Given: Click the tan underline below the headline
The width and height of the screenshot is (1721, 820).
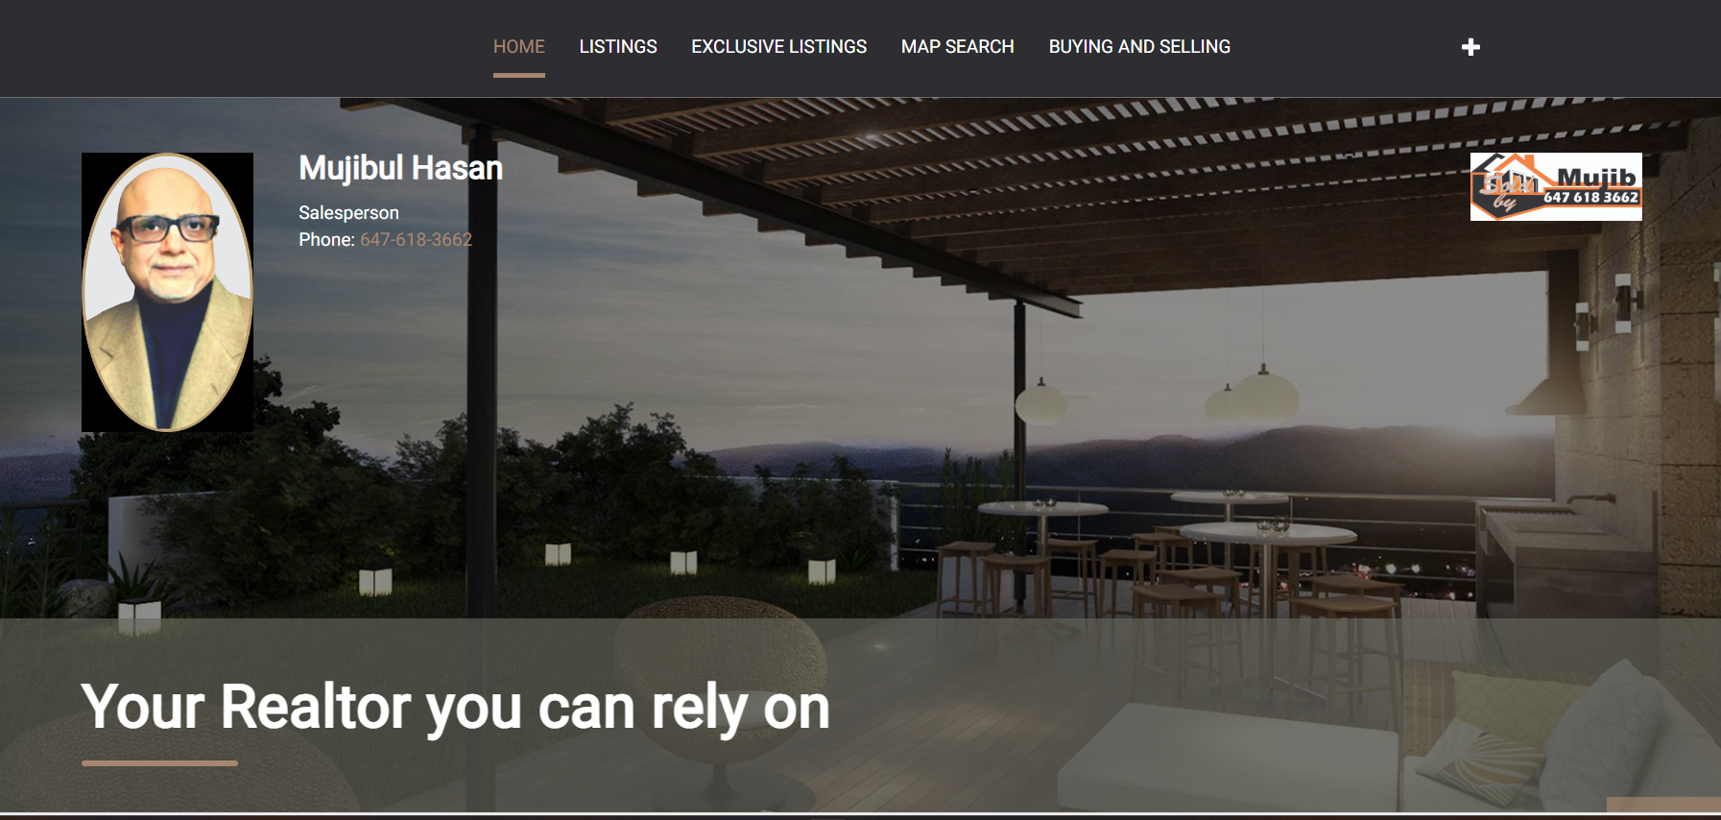Looking at the screenshot, I should coord(159,763).
